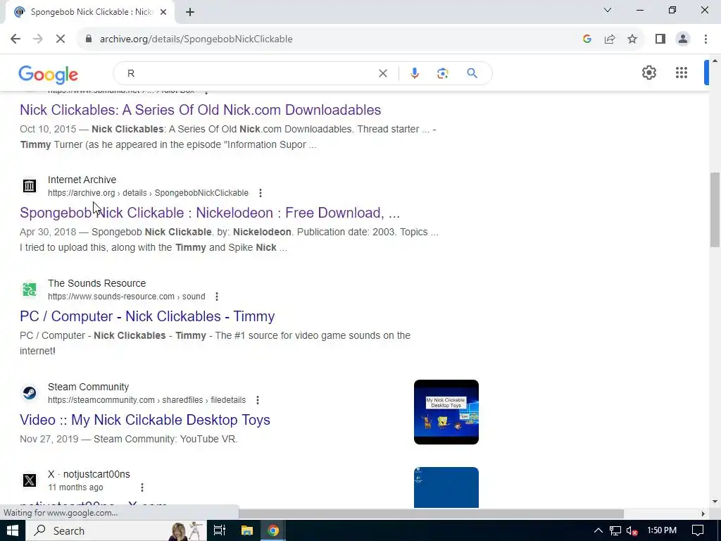Go back using browser back arrow

click(15, 39)
